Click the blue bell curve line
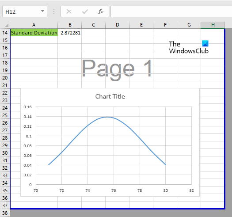 point(107,117)
